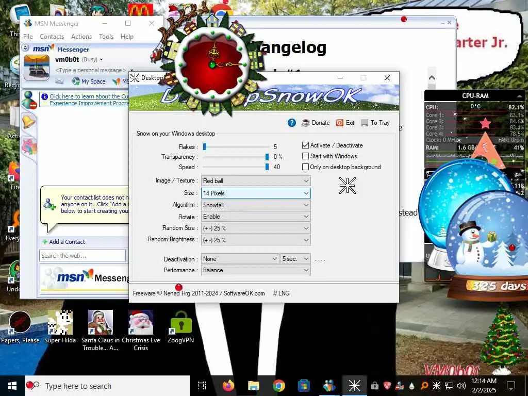Click the padlock icon in the system tray
528x396 pixels.
pyautogui.click(x=375, y=386)
